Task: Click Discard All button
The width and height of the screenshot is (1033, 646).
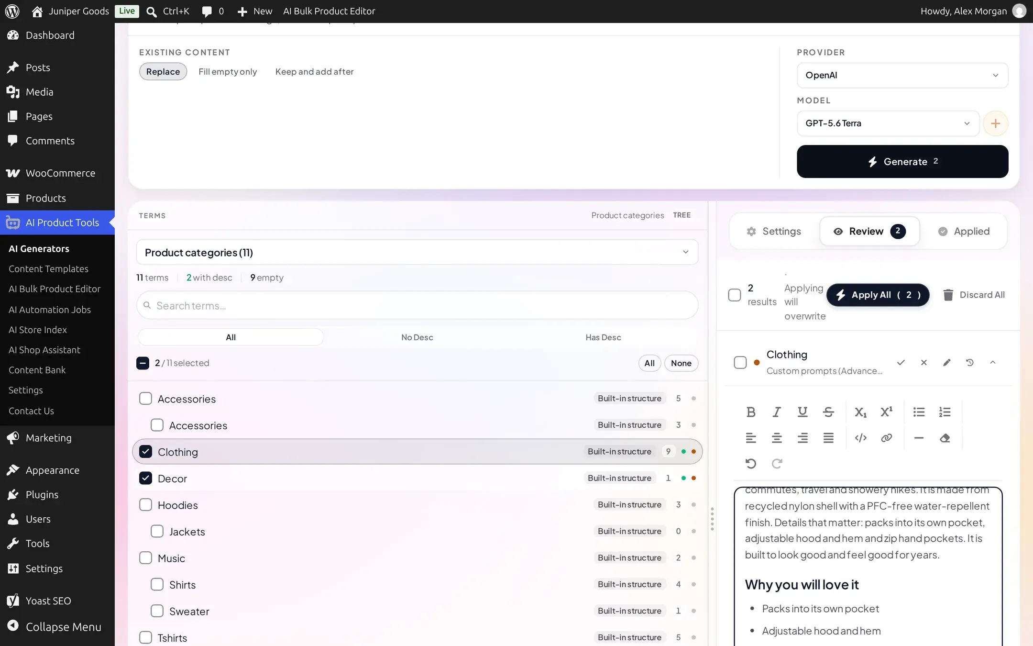Action: coord(973,295)
